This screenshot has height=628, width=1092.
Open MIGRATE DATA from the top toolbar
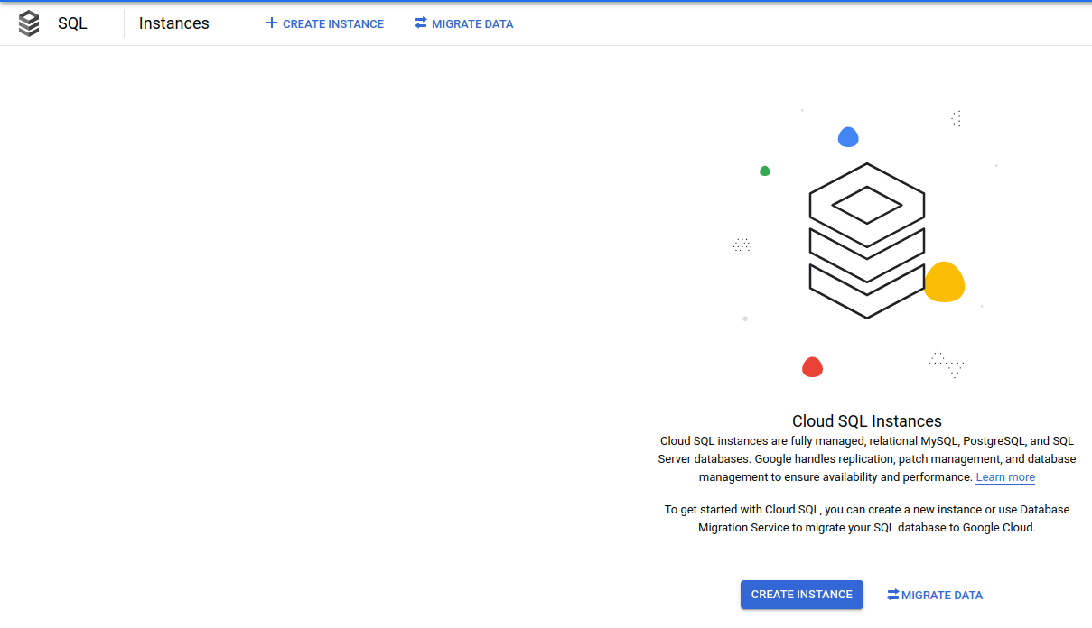click(463, 23)
